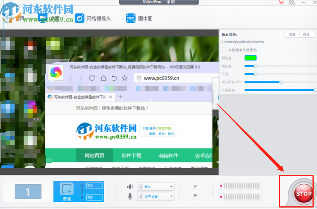Open the green 颜色值 color swatch
Screen dimensions: 317x209
(x=250, y=58)
